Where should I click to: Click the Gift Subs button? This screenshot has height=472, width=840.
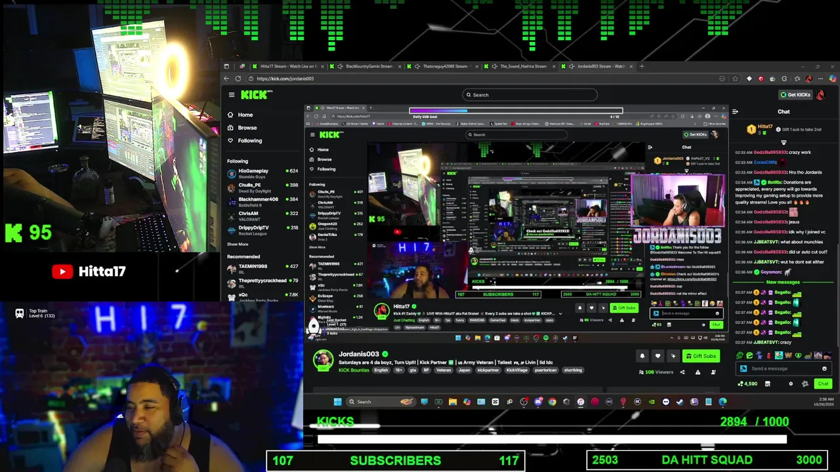(701, 356)
